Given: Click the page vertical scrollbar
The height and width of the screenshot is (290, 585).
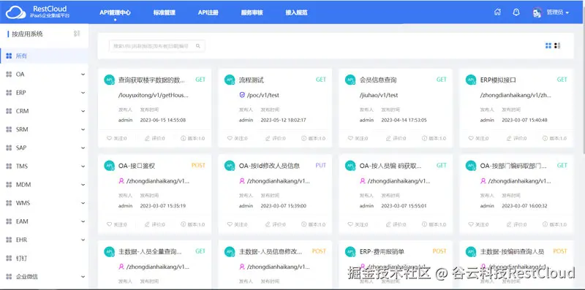Looking at the screenshot, I should pyautogui.click(x=583, y=89).
